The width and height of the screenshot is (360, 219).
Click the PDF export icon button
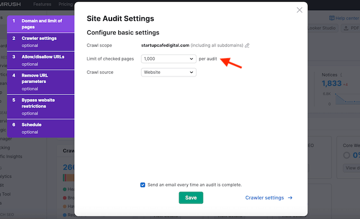click(349, 28)
